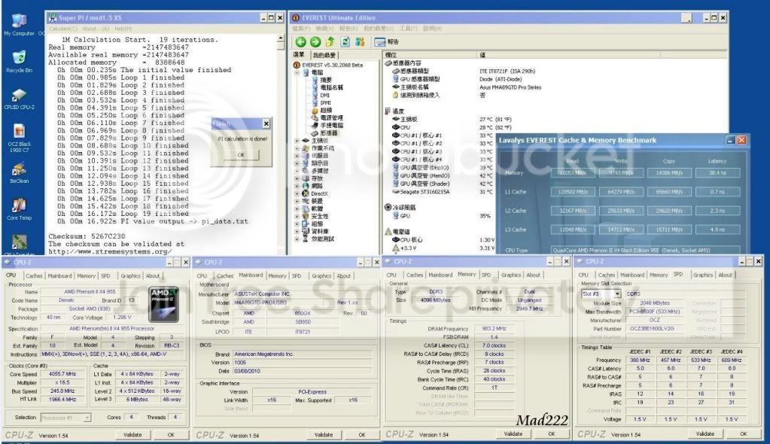Click AMD Phenom II logo in CPU-Z
770x444 pixels.
pos(164,305)
